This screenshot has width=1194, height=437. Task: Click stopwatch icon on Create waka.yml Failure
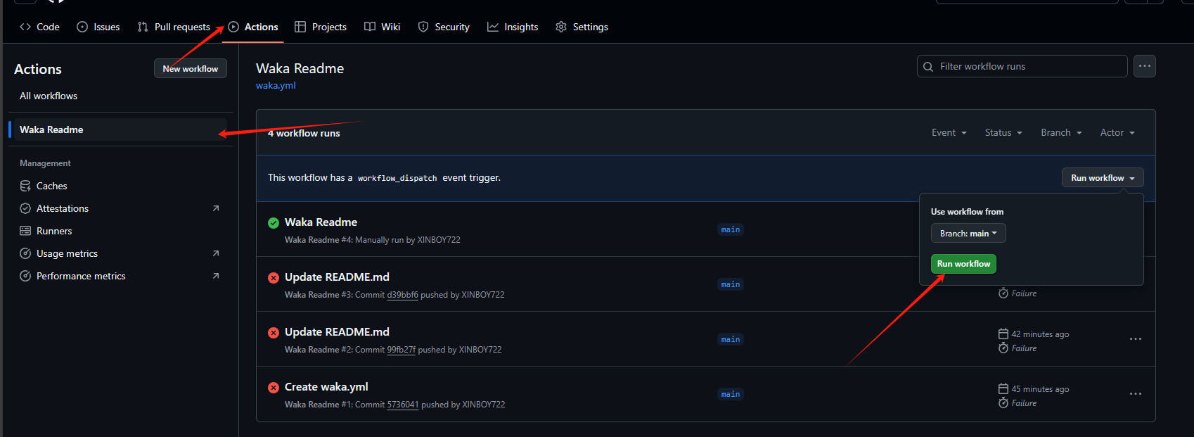click(1003, 403)
